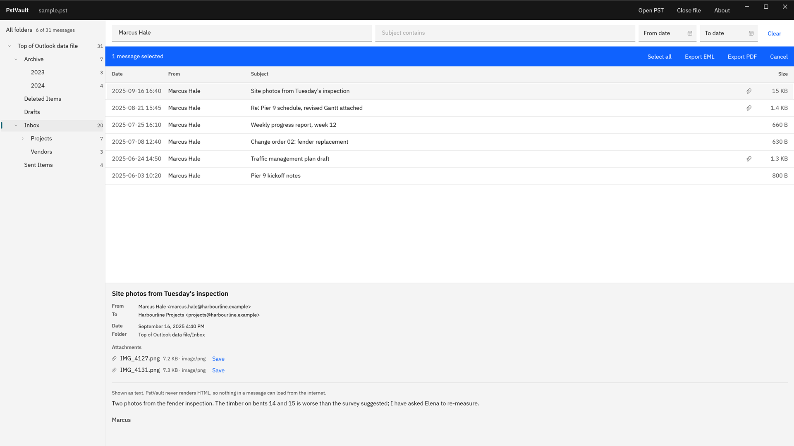Focus the sender filter field Marcus Hale
The width and height of the screenshot is (794, 446).
242,33
